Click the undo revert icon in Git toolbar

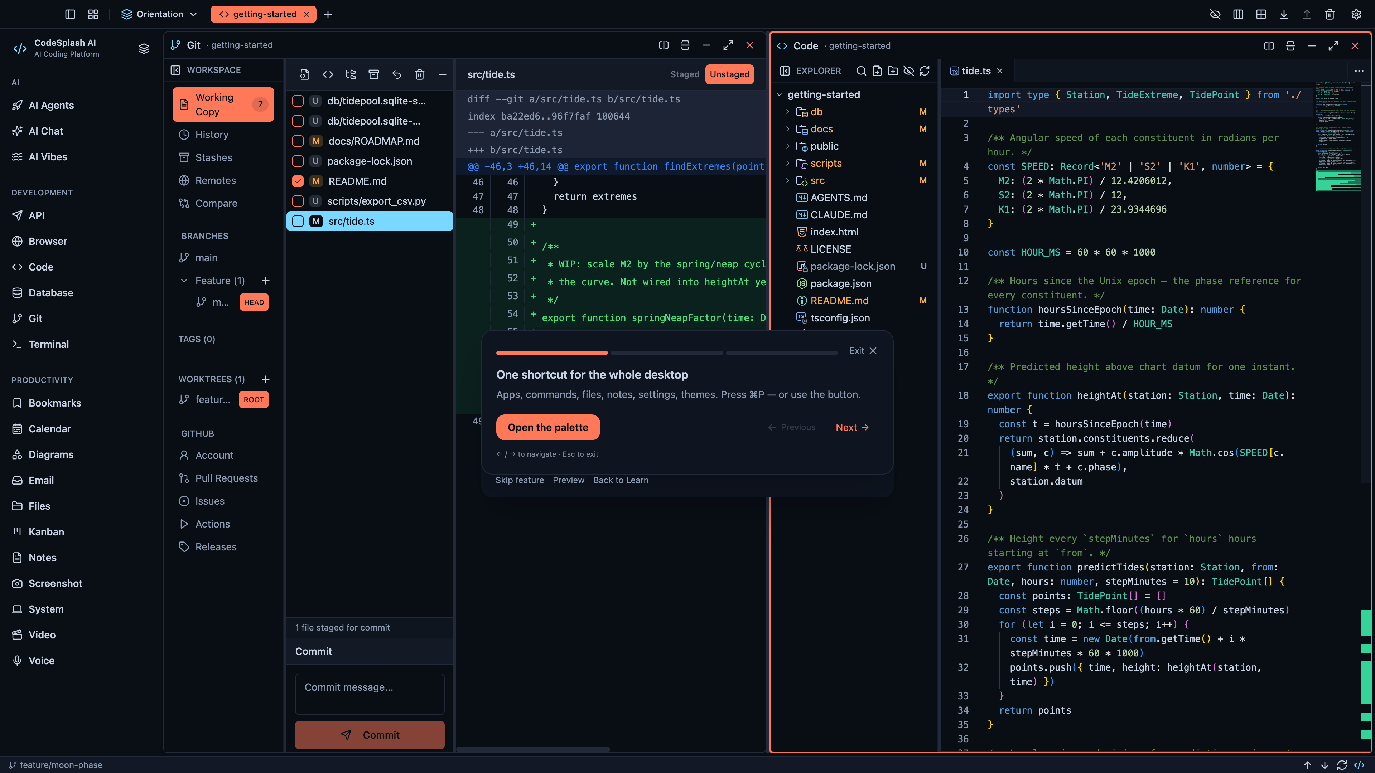click(x=397, y=75)
